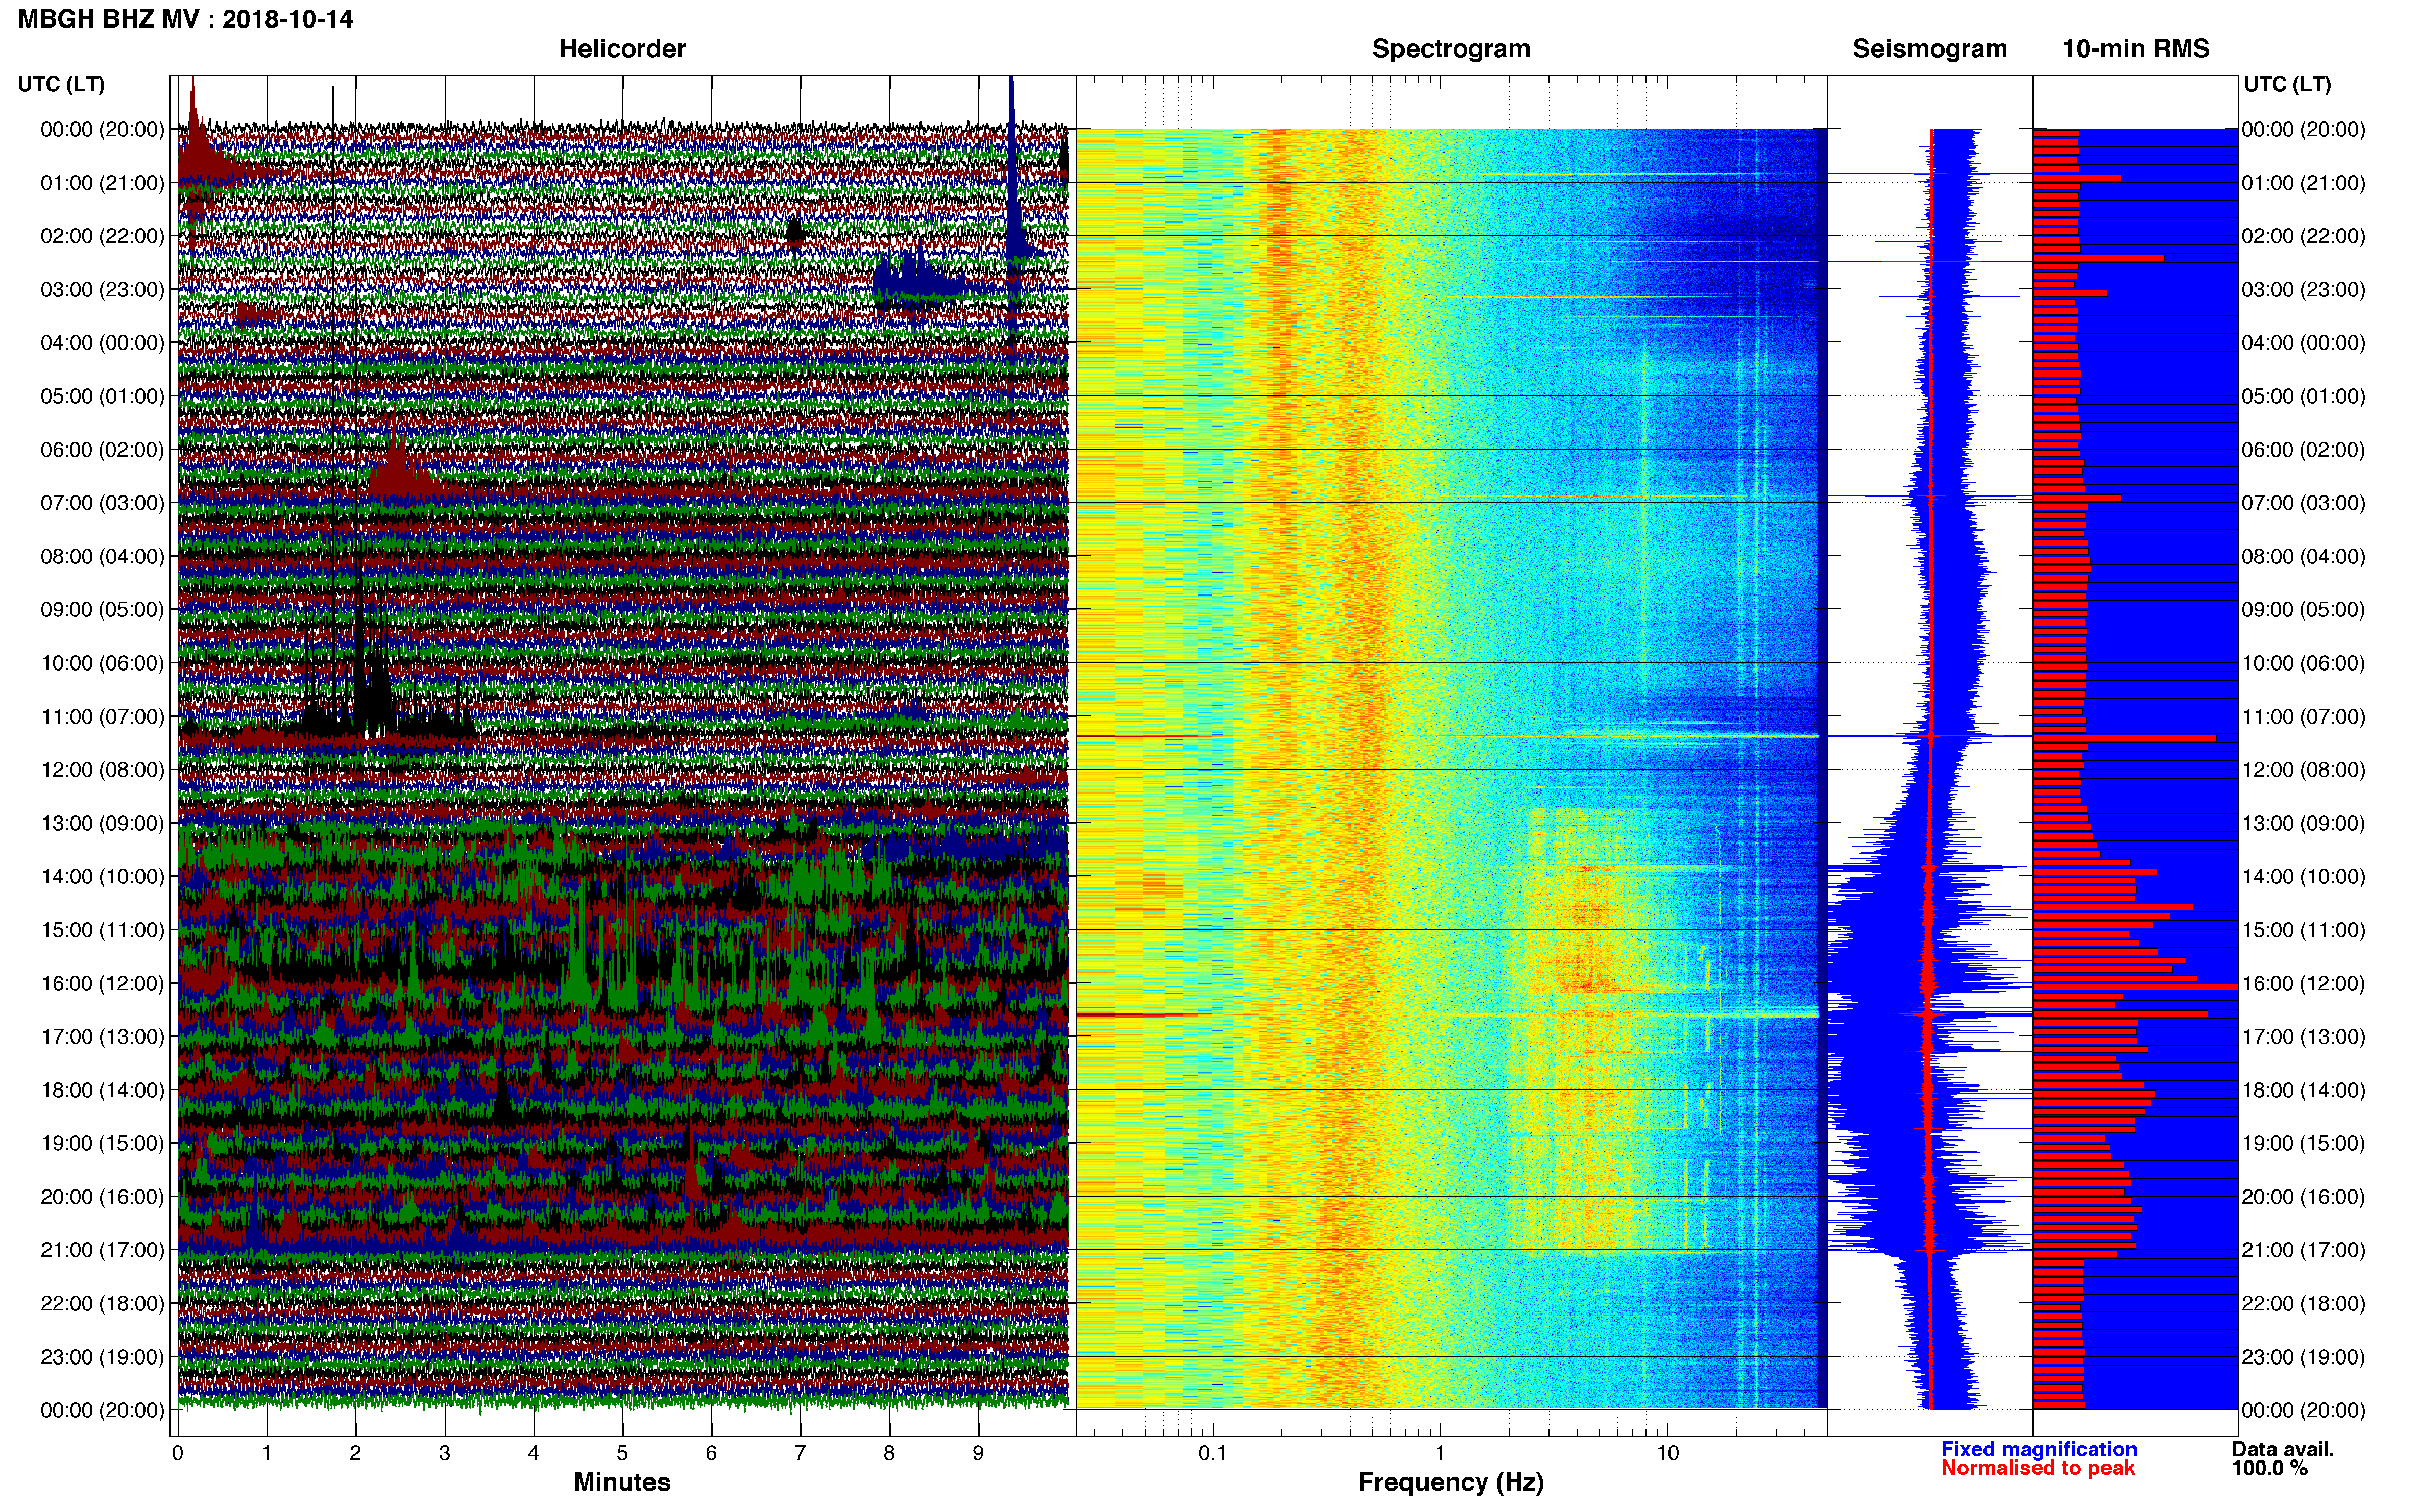
Task: Click RMS-side time label 12:00 (08:00)
Action: 2303,770
